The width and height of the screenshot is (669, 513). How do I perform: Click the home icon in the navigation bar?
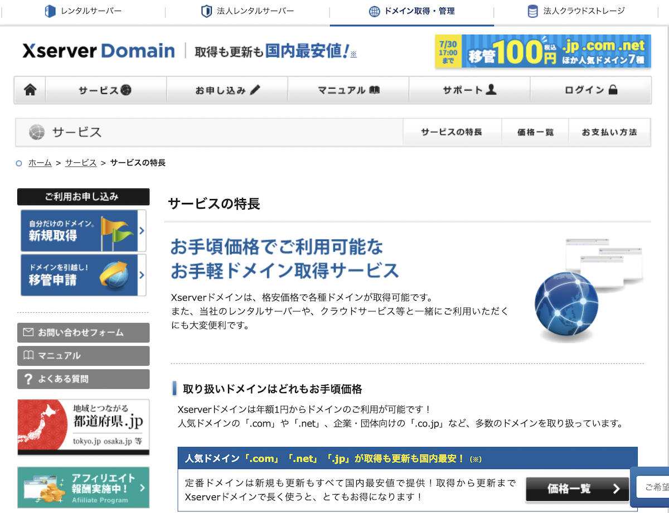[30, 89]
